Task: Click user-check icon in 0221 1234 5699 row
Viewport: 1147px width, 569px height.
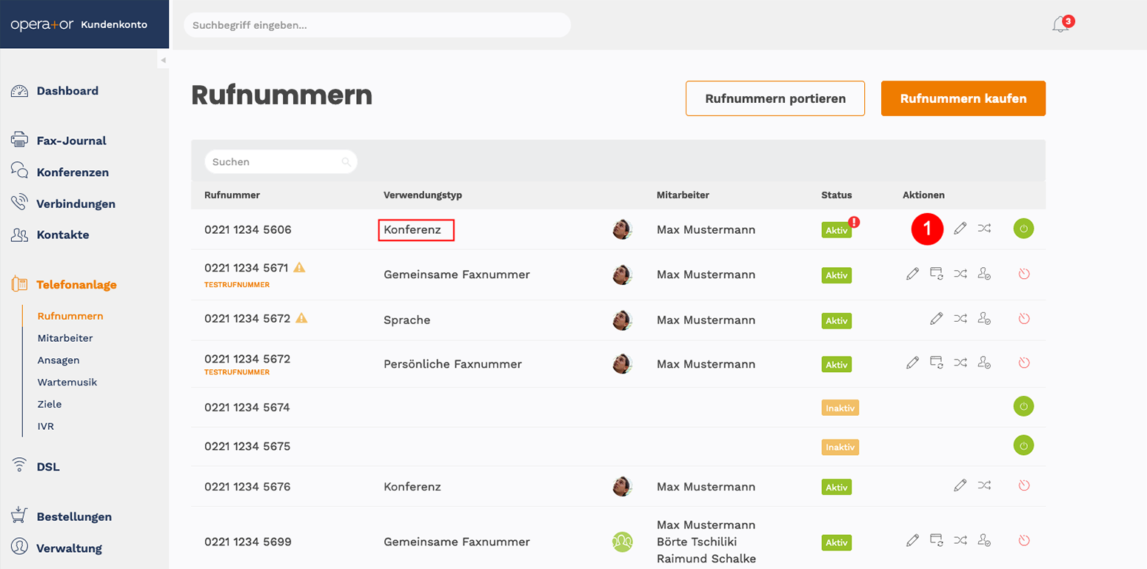Action: 984,541
